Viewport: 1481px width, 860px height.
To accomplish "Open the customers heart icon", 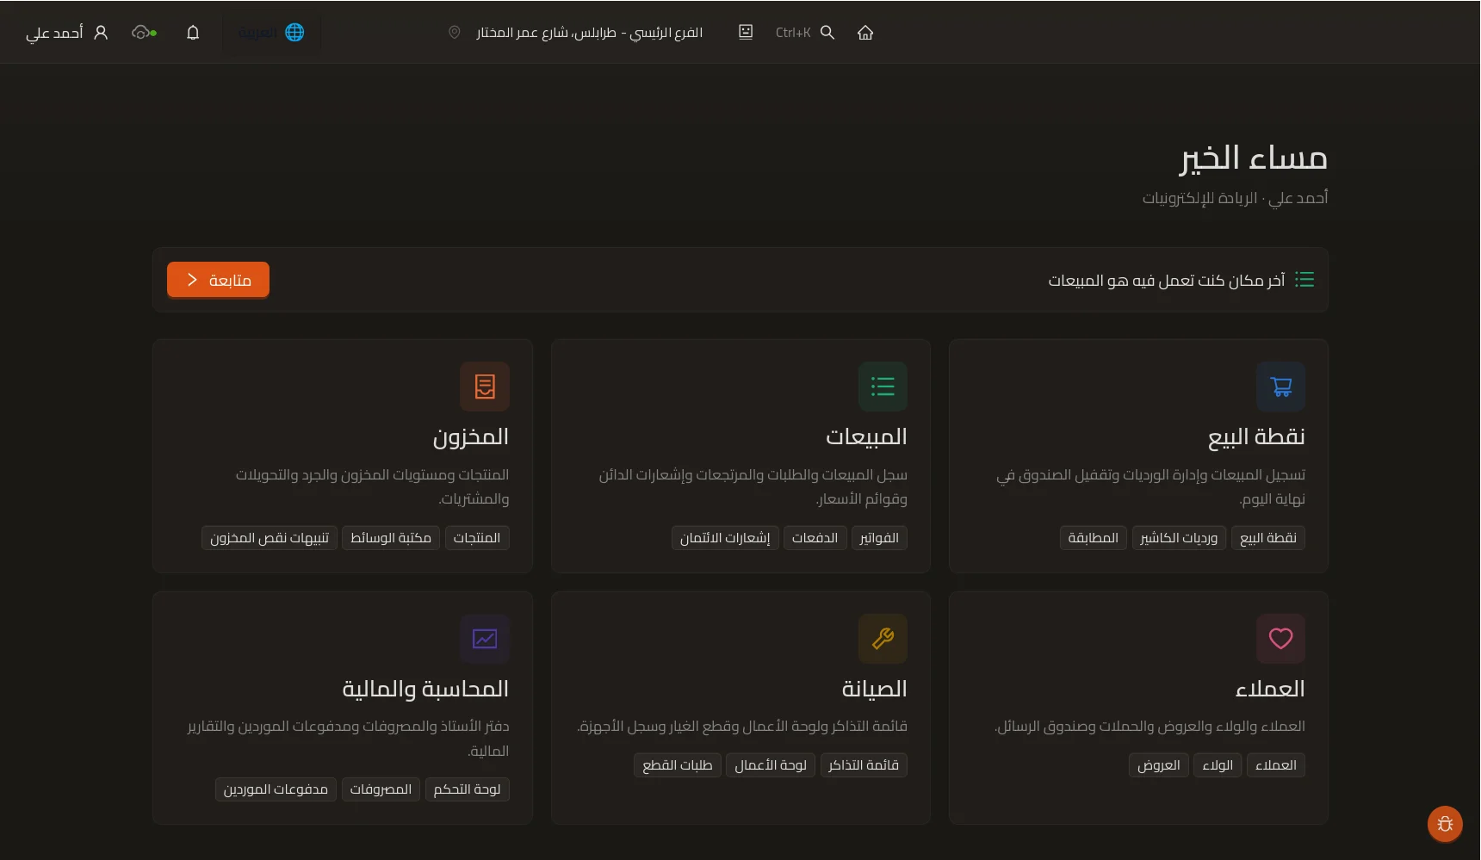I will point(1281,639).
